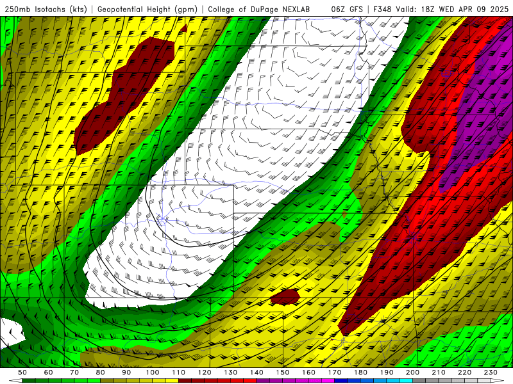Click the legend value "180"
This screenshot has width=513, height=384.
click(360, 372)
